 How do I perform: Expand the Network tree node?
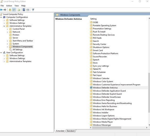click(x=7, y=32)
